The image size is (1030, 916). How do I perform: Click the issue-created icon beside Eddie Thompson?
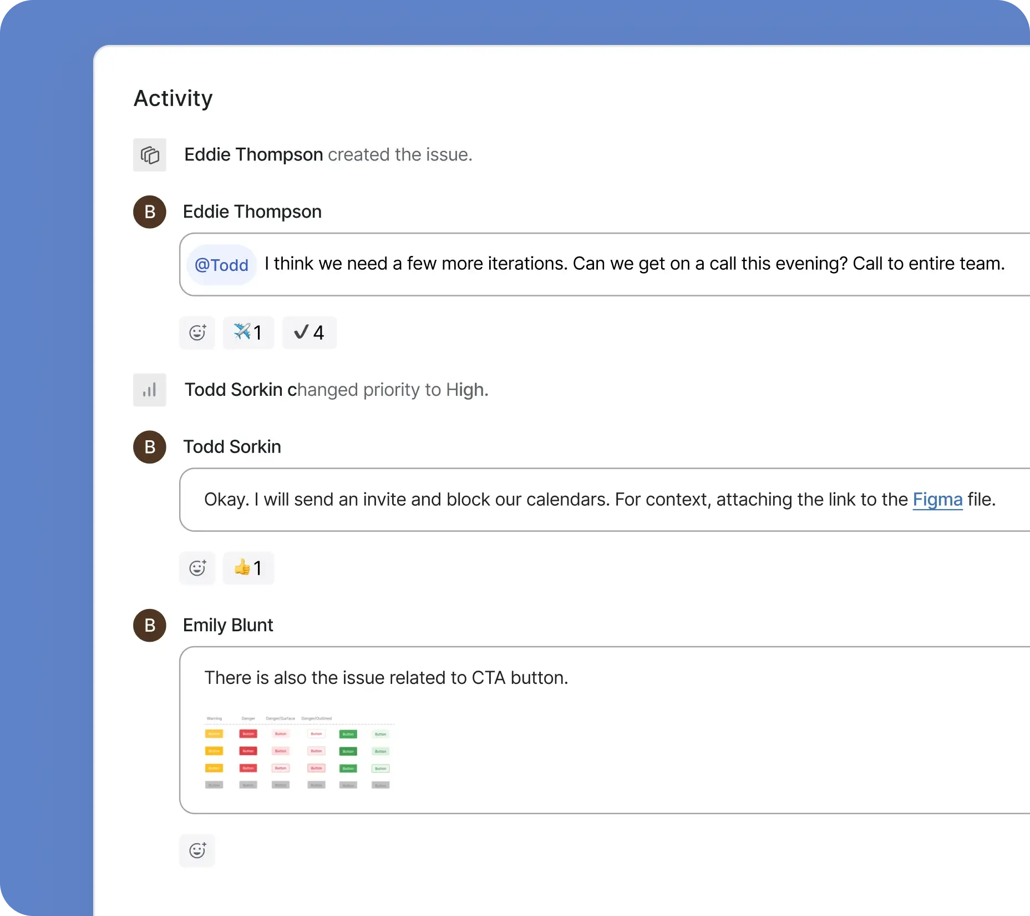click(x=149, y=155)
